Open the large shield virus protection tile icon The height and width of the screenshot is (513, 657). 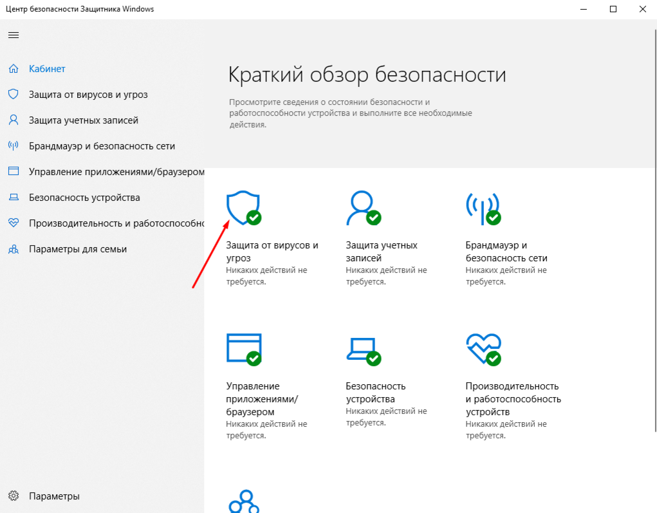point(243,208)
